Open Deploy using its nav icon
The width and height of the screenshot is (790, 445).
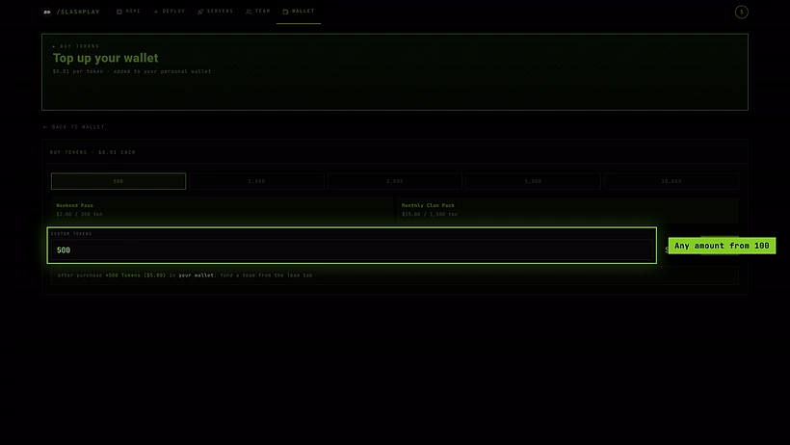[156, 12]
